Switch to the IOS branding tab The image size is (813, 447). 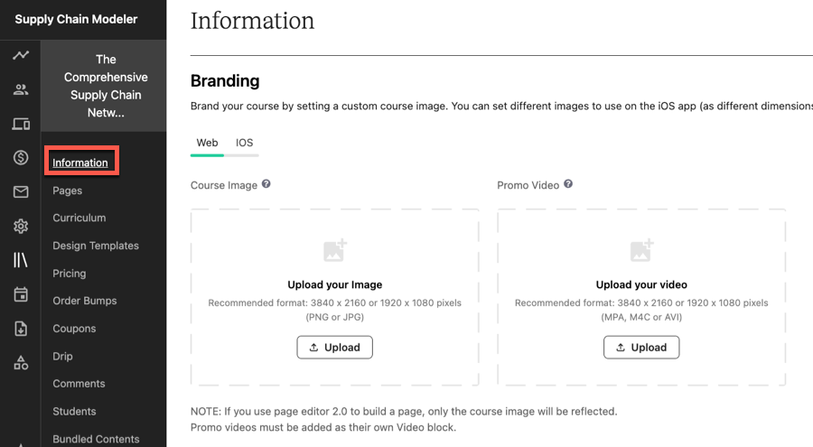[244, 143]
